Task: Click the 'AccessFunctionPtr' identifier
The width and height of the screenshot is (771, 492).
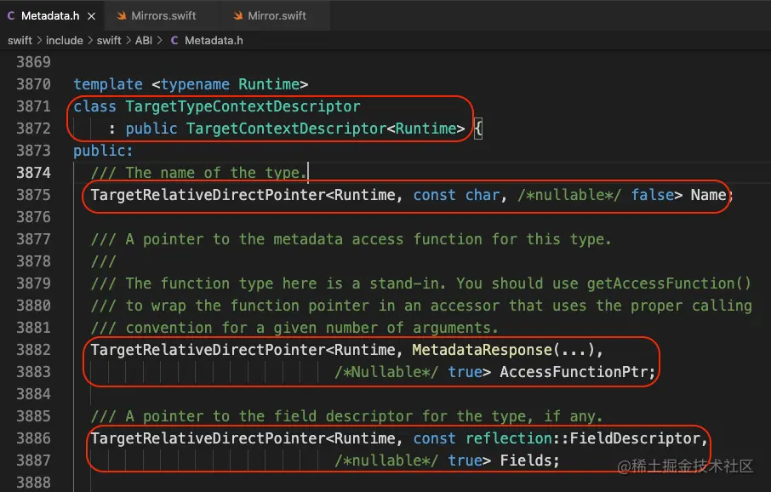Action: click(574, 372)
